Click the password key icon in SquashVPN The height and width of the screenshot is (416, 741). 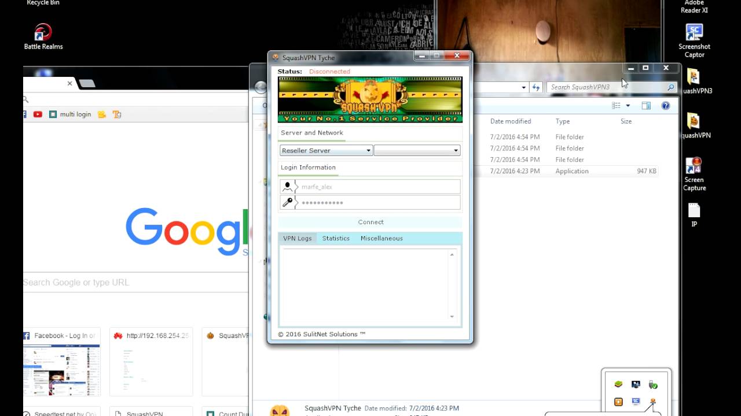click(287, 202)
